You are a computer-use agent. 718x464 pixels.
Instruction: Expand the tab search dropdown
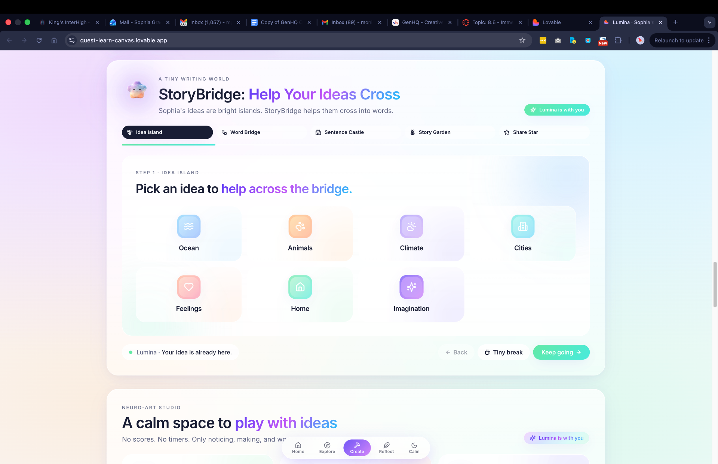(x=709, y=22)
